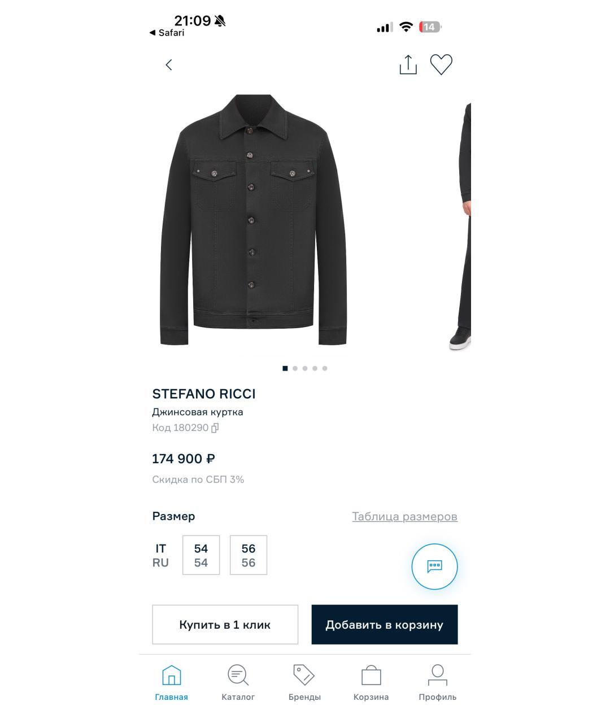
Task: Tap the back arrow icon
Action: click(168, 65)
